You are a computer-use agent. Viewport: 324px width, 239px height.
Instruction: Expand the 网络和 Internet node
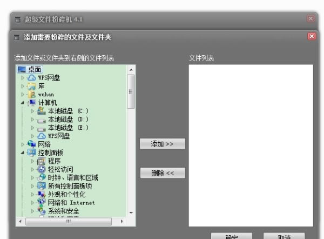pos(32,203)
